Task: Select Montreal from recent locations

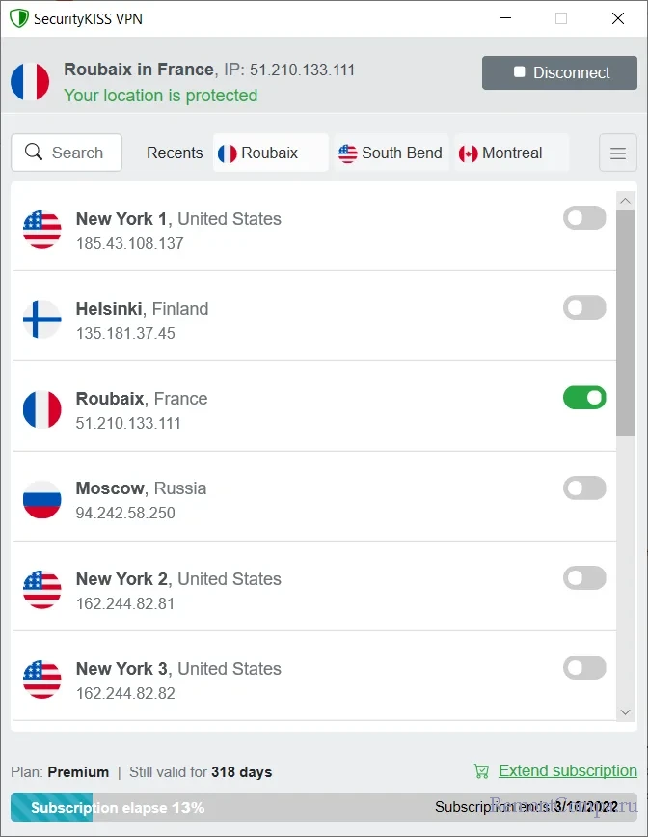Action: (x=501, y=153)
